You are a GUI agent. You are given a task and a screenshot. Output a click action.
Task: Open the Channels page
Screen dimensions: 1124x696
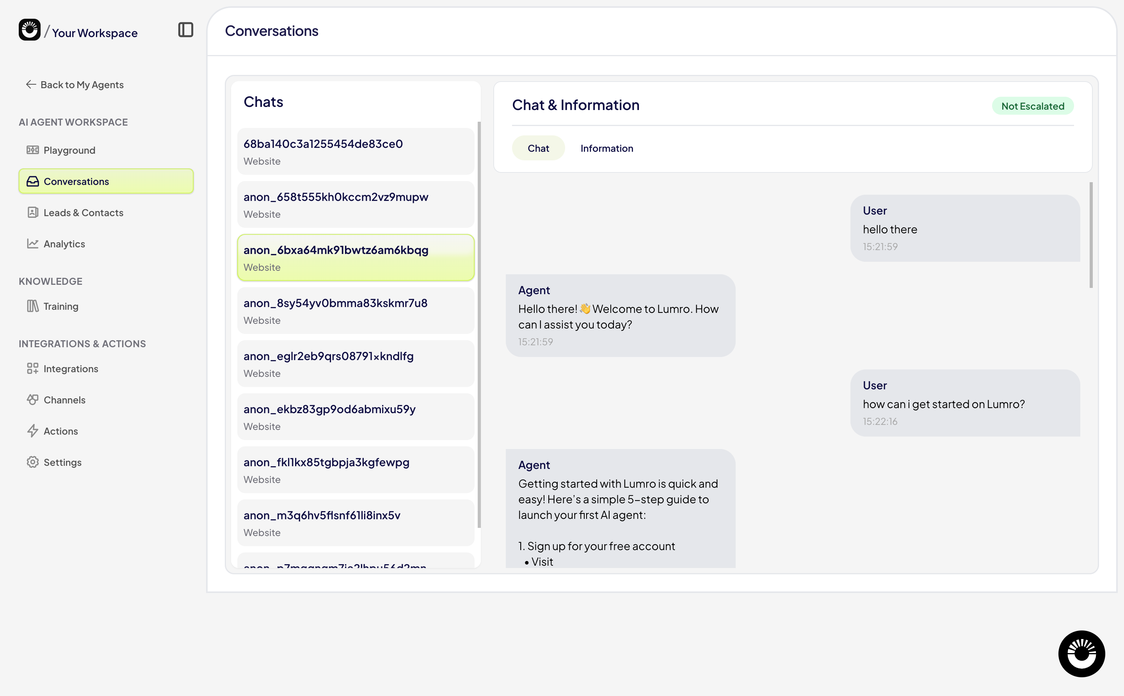click(x=64, y=400)
